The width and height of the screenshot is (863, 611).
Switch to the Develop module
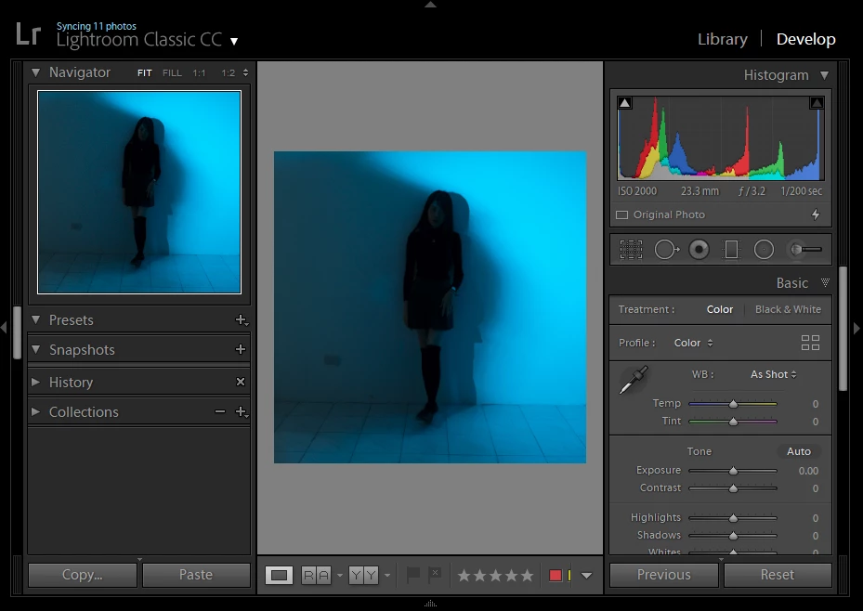tap(805, 39)
